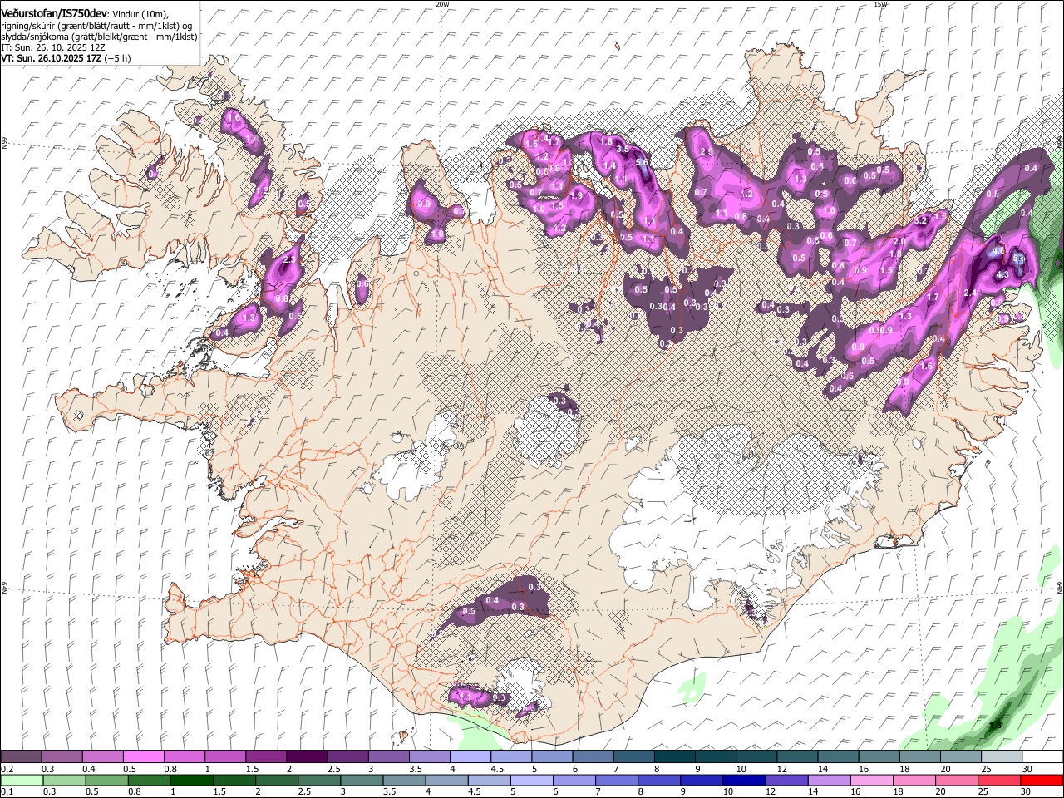Pick the bright red 30 rain legend swatch
This screenshot has height=798, width=1064.
pyautogui.click(x=1042, y=780)
